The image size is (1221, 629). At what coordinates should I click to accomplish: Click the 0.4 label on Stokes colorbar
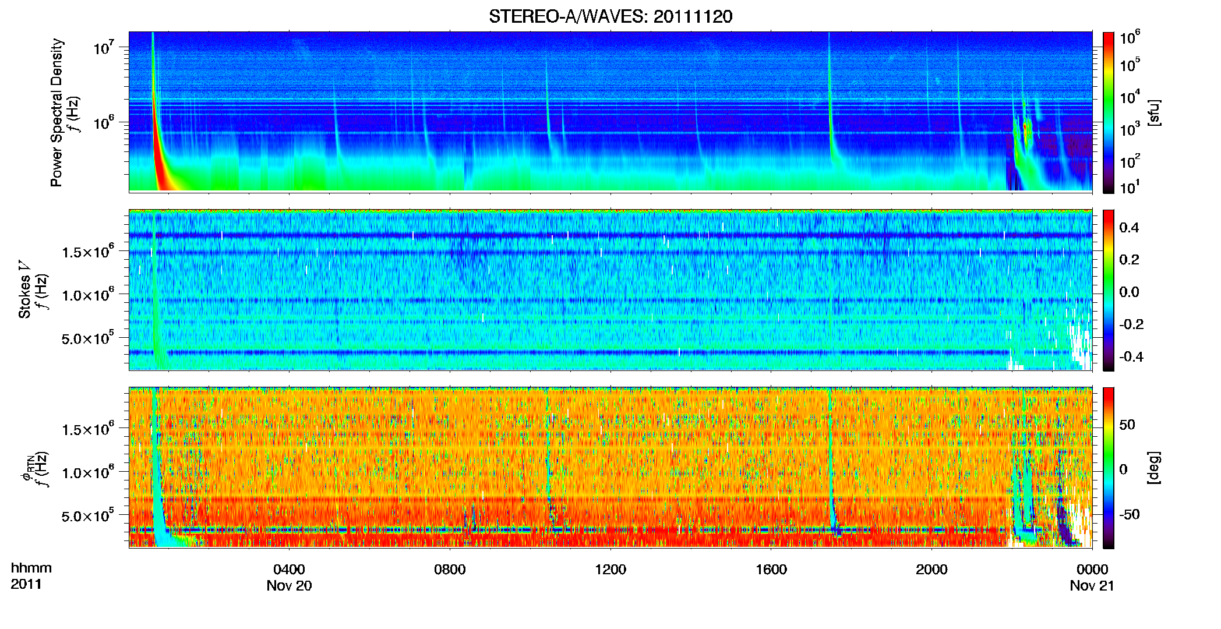[1130, 228]
